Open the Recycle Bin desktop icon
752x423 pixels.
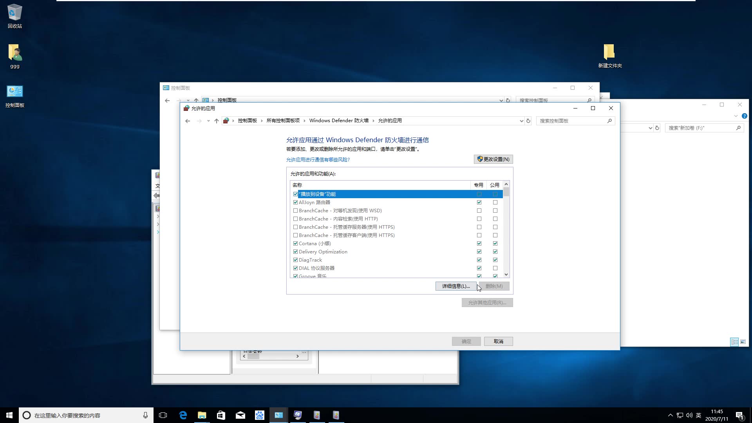15,16
